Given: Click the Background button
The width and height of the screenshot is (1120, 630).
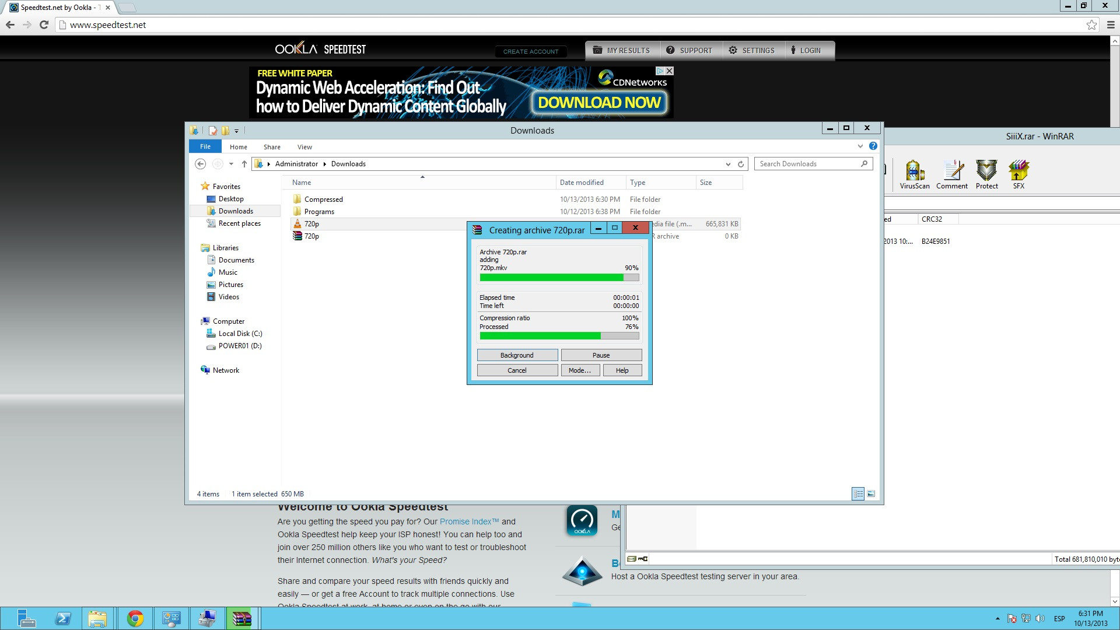Looking at the screenshot, I should tap(517, 355).
